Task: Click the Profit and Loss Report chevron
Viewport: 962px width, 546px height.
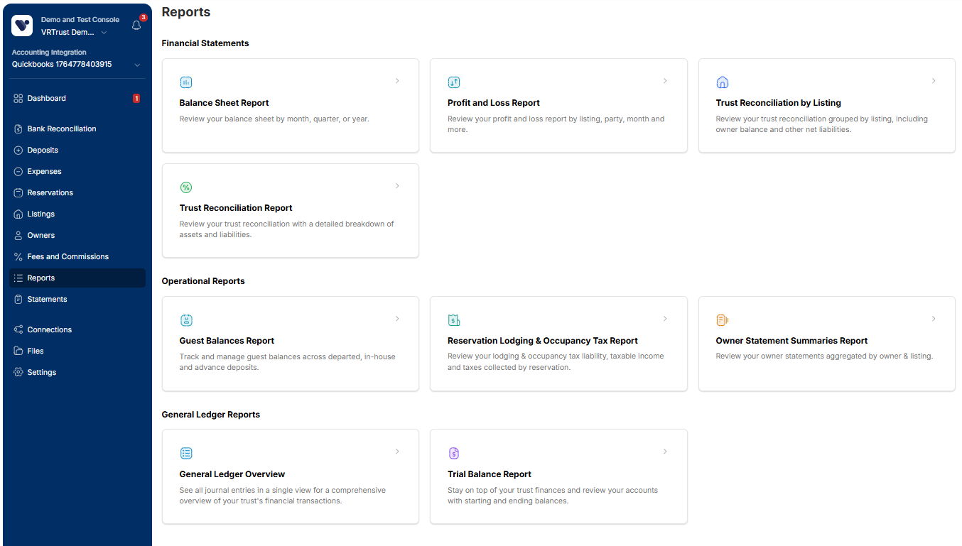Action: coord(665,81)
